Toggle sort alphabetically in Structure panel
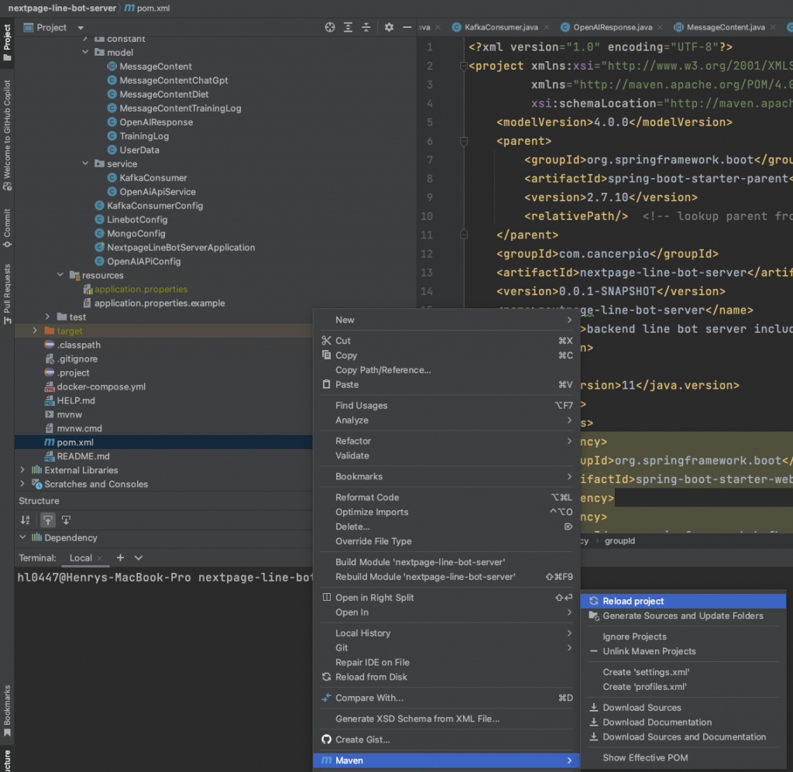The width and height of the screenshot is (793, 772). coord(26,520)
